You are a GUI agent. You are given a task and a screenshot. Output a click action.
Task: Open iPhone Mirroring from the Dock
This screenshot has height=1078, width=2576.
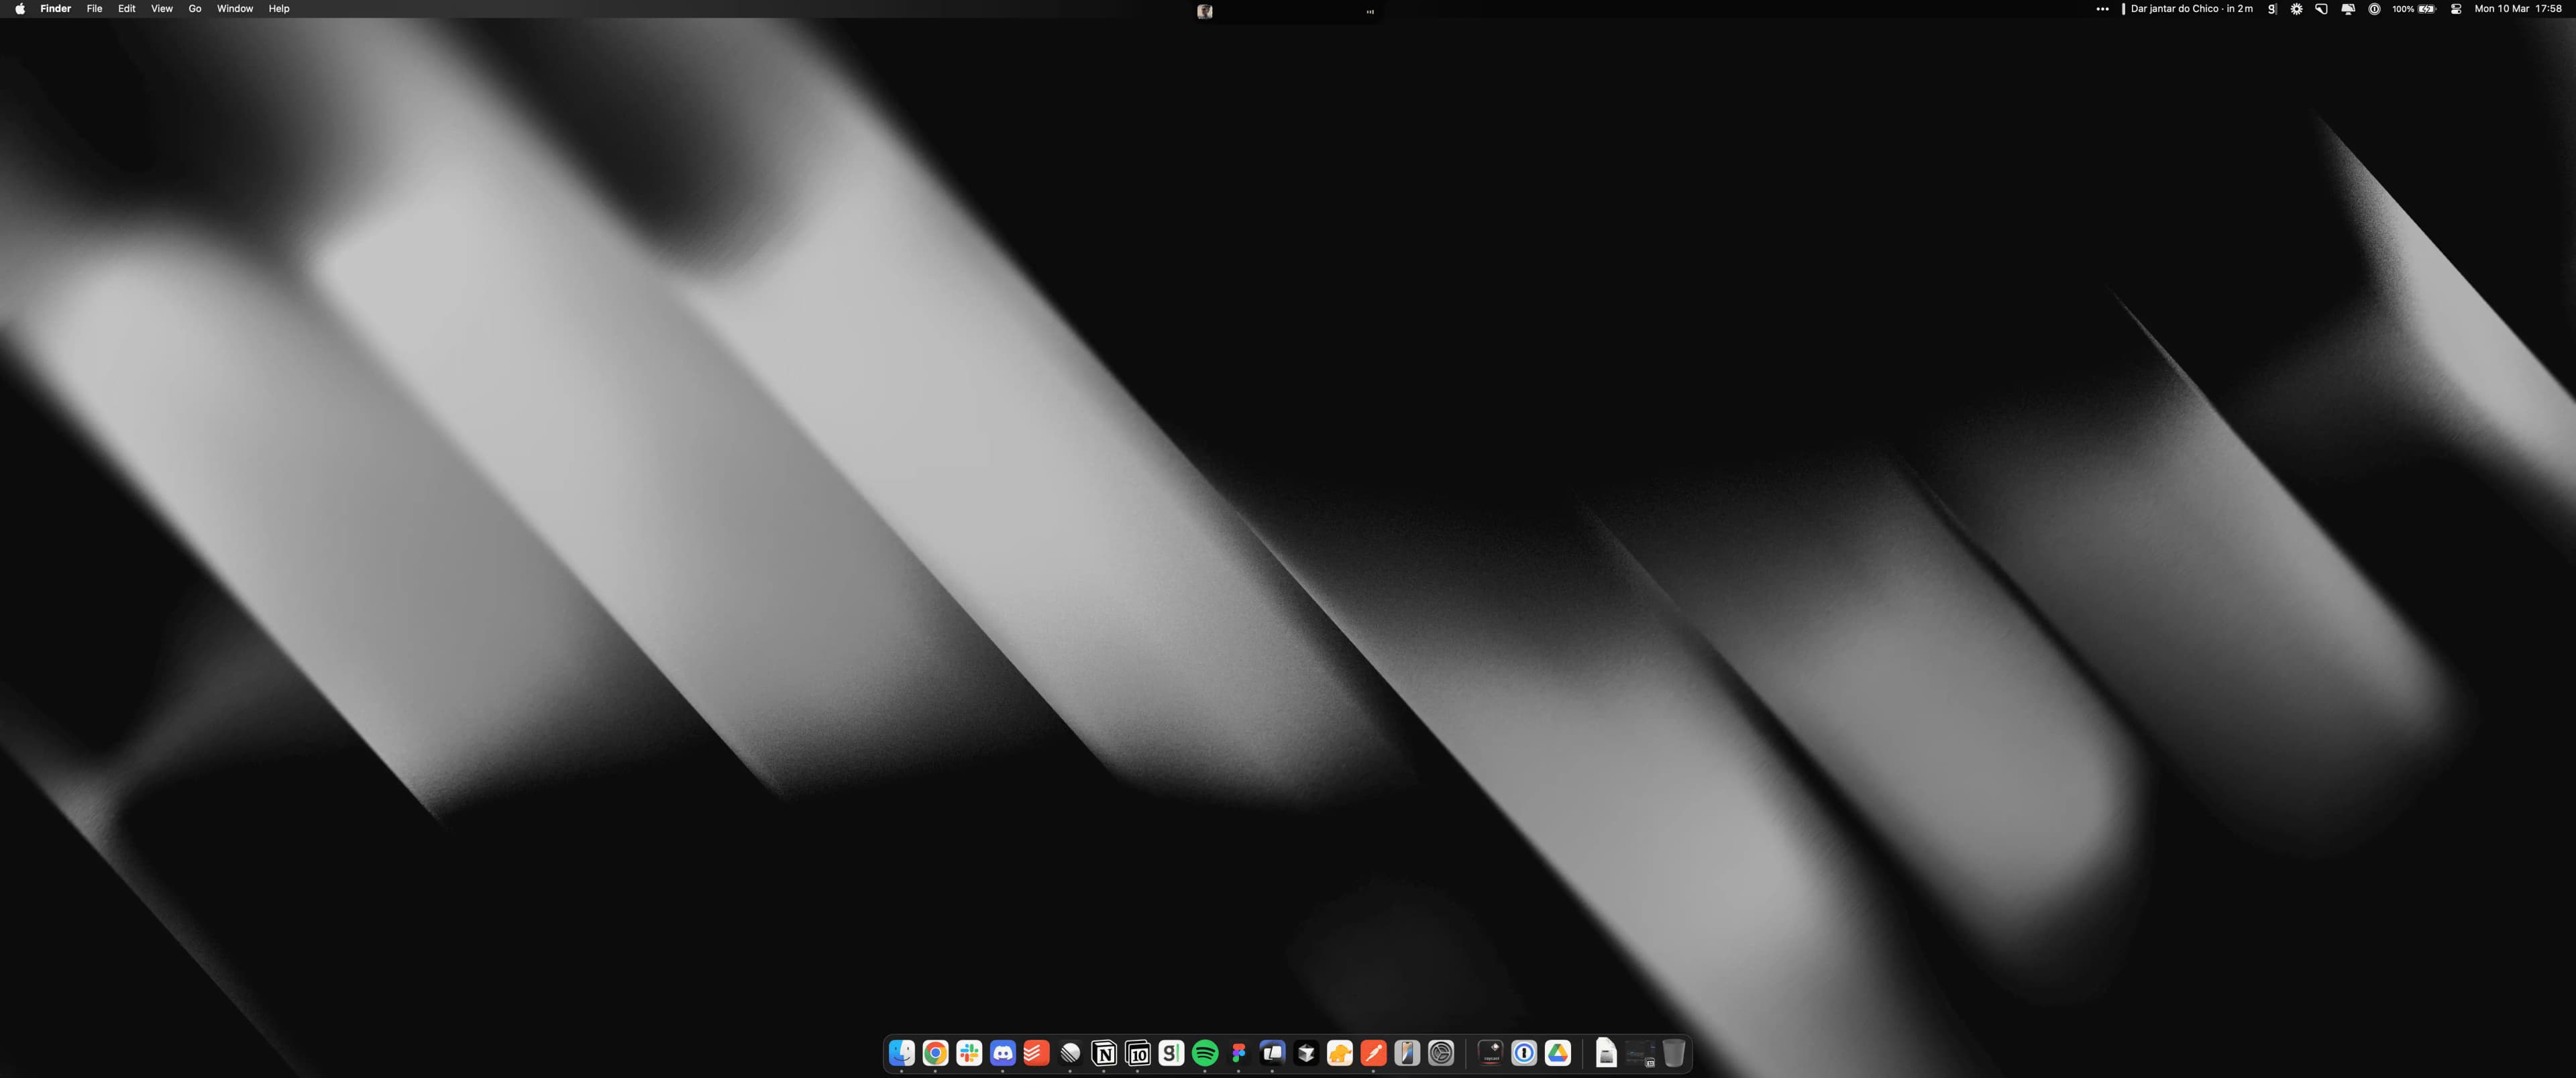coord(1407,1052)
